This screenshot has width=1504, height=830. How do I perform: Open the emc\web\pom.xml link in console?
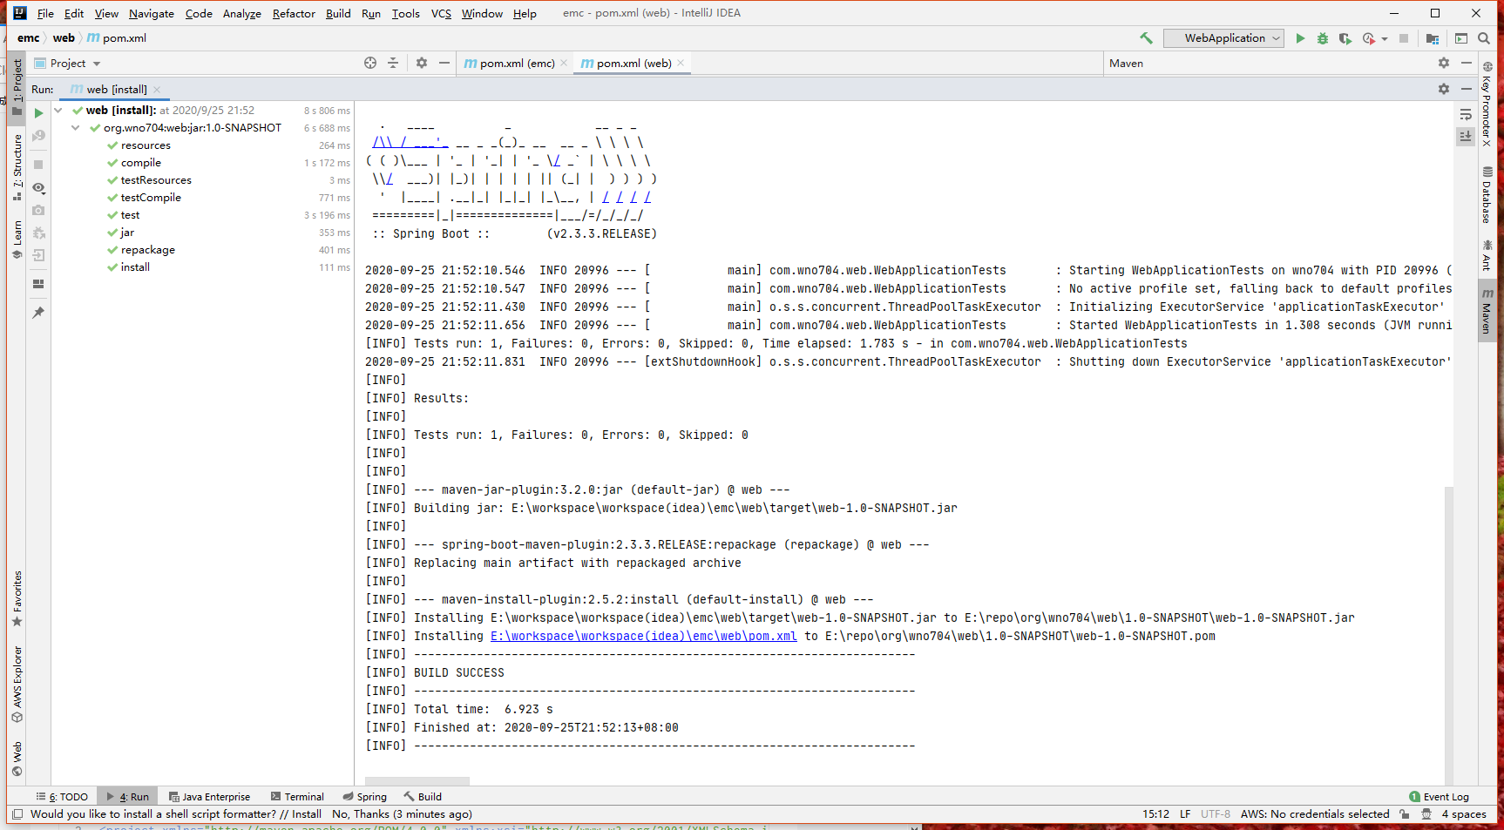pyautogui.click(x=643, y=637)
